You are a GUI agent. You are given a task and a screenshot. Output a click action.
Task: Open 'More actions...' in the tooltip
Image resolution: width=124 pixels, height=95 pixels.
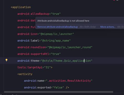[108, 27]
